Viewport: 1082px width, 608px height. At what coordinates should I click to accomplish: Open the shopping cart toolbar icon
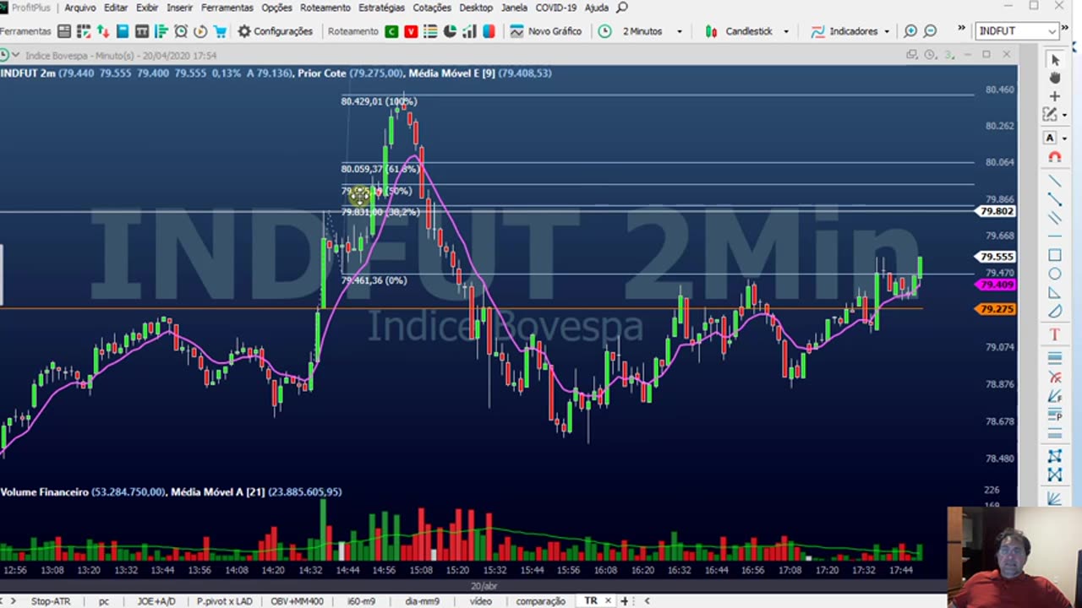click(220, 31)
